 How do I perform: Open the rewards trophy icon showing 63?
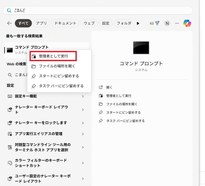click(157, 23)
